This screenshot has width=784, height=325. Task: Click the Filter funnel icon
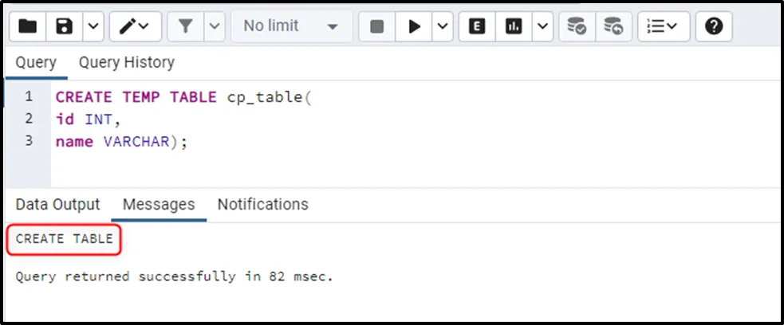(185, 26)
